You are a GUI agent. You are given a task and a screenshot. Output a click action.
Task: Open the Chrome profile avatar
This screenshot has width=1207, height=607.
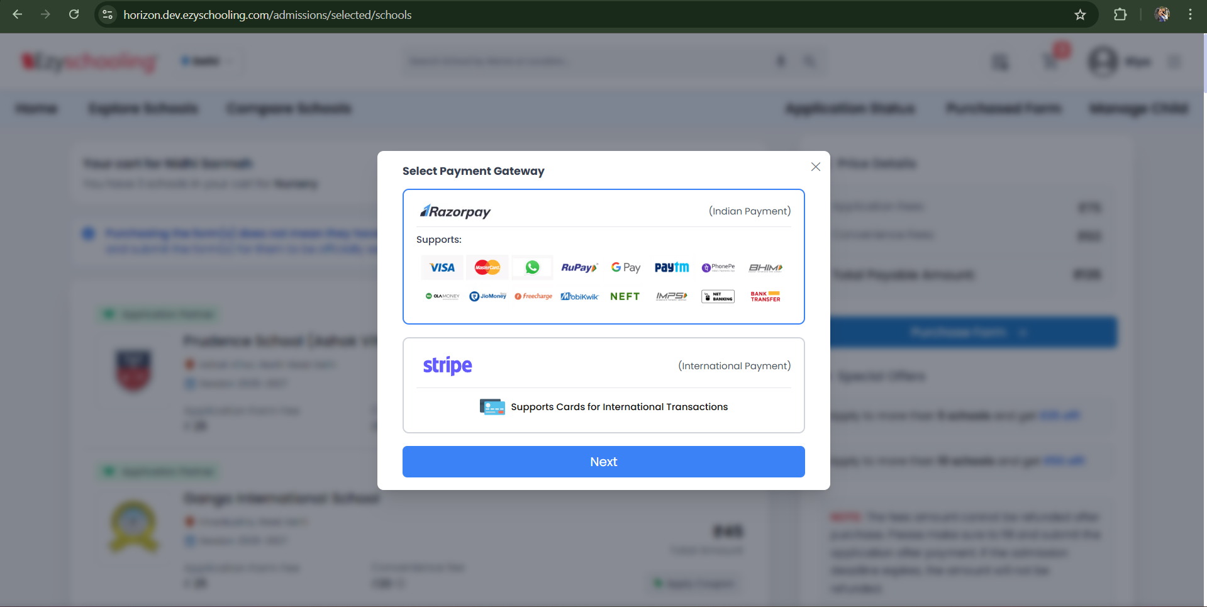click(x=1162, y=14)
